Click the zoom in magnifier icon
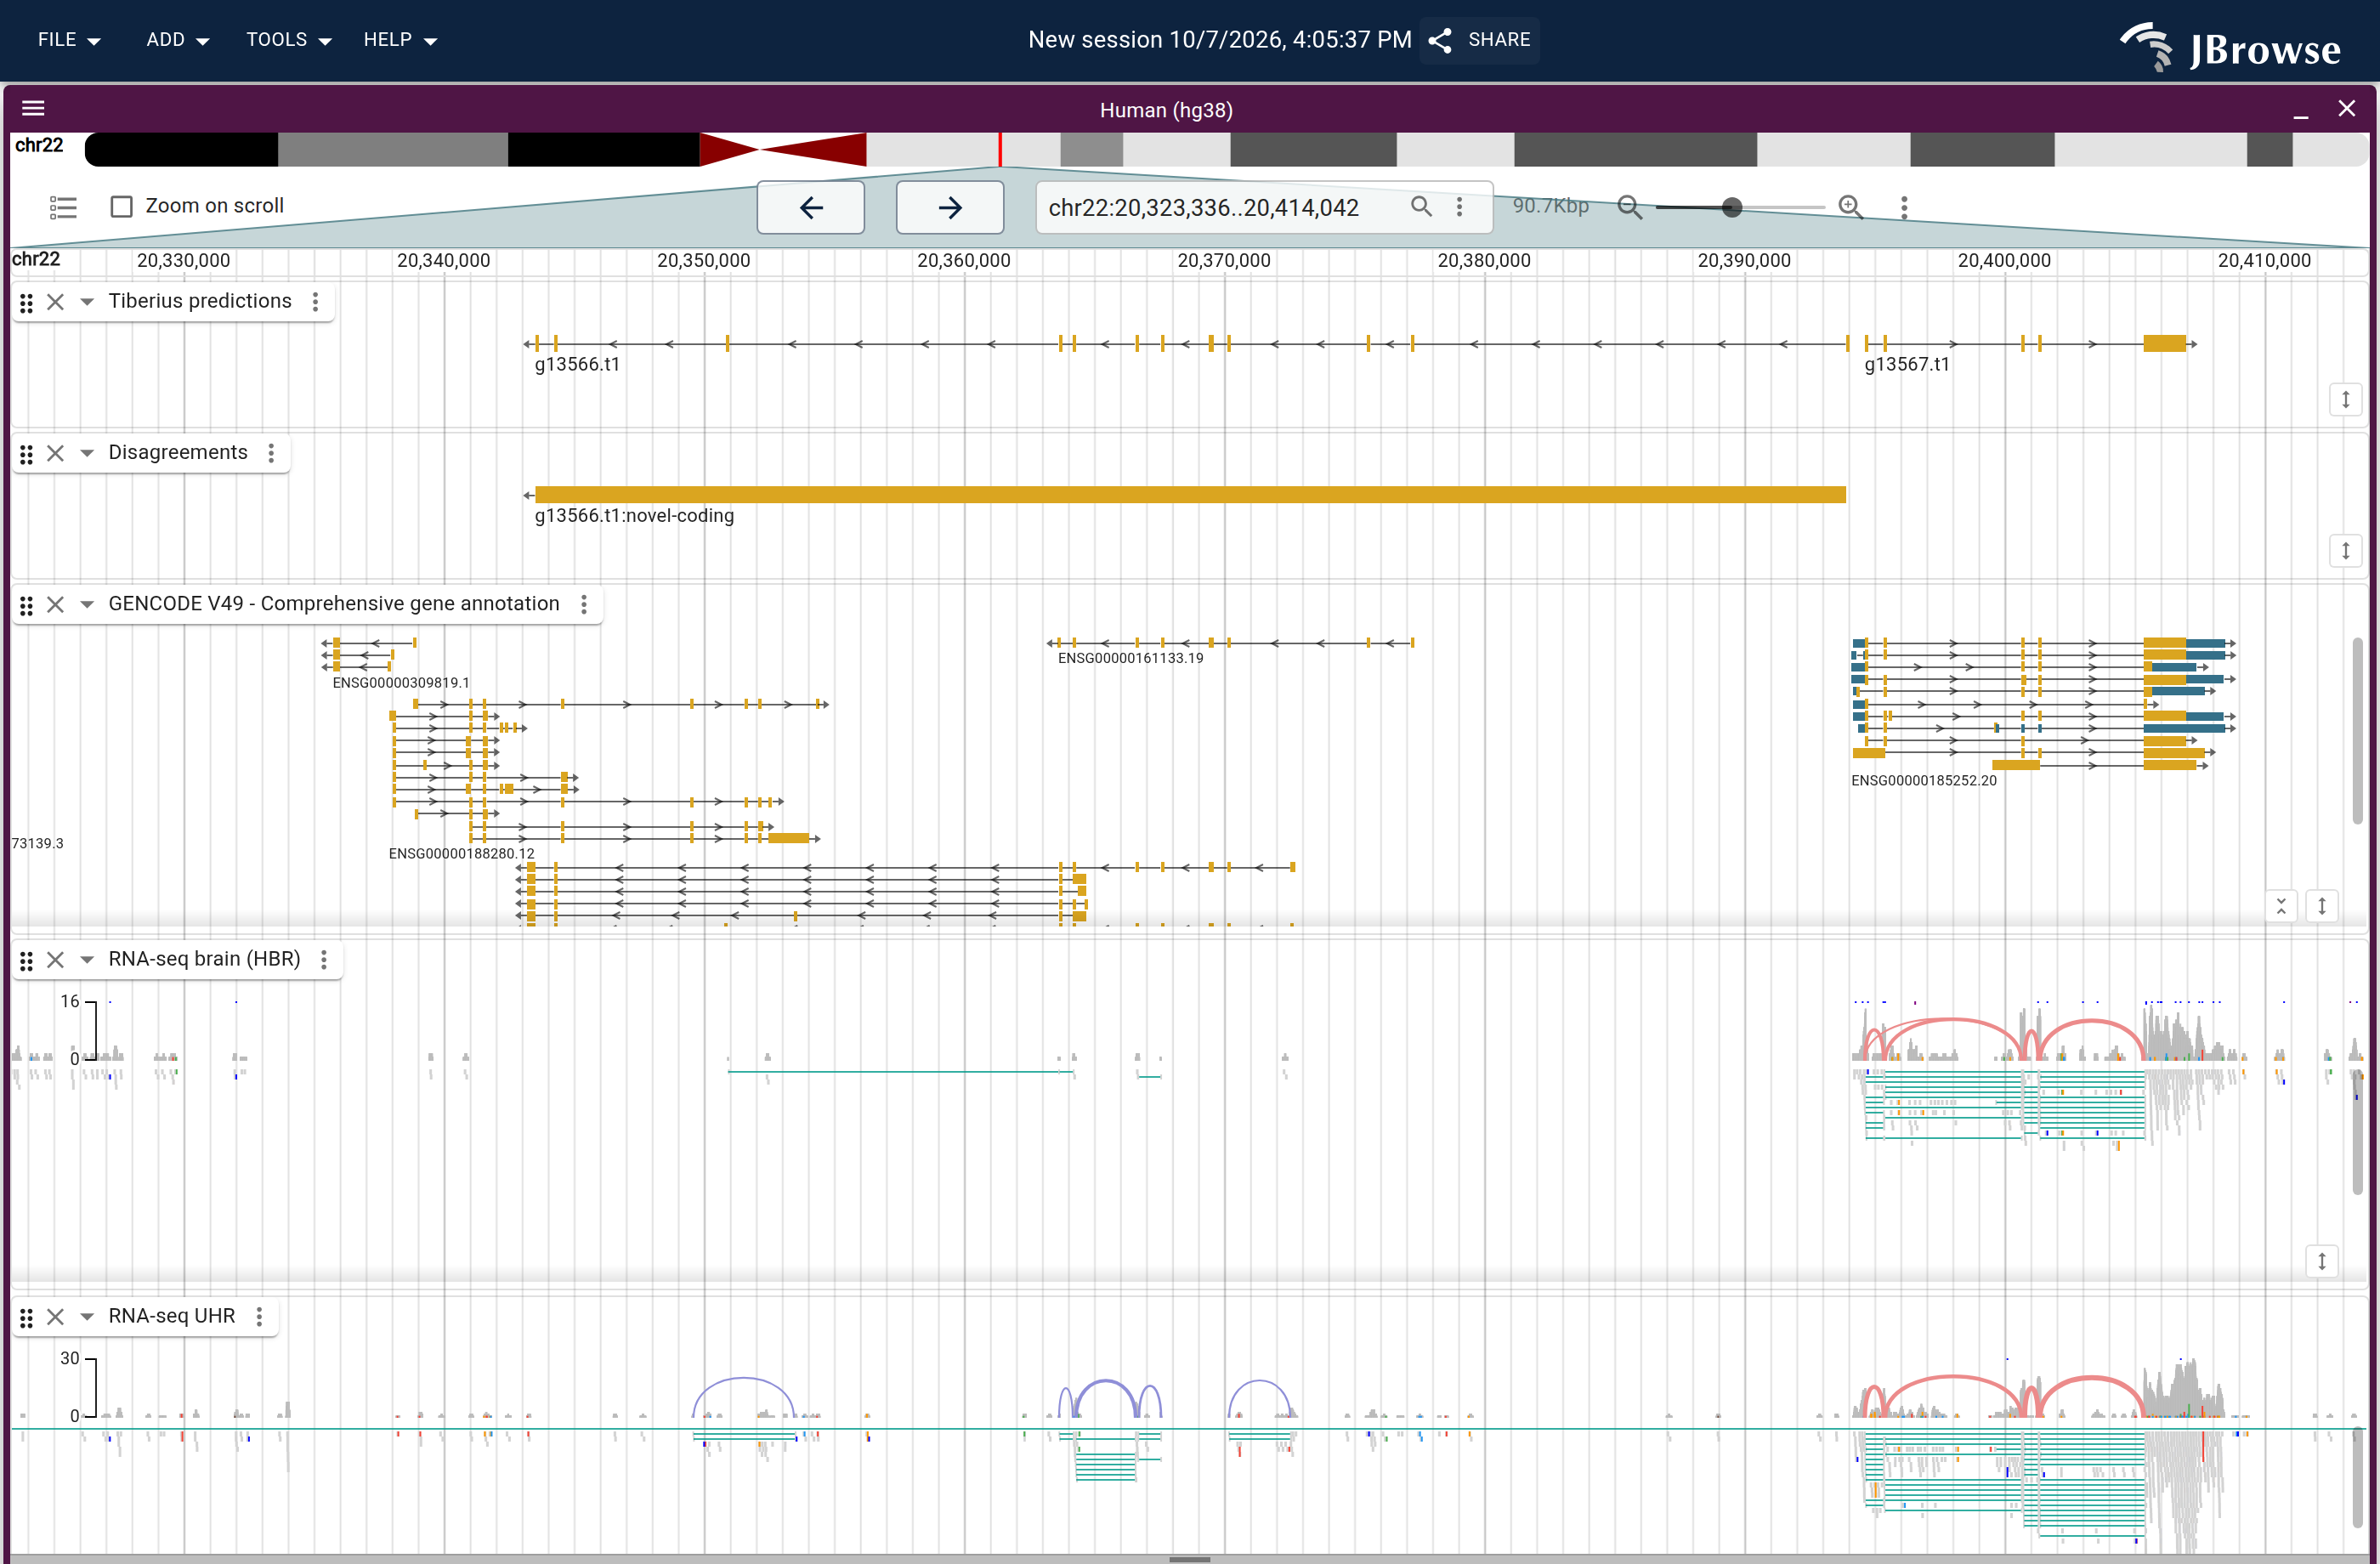 (x=1850, y=207)
